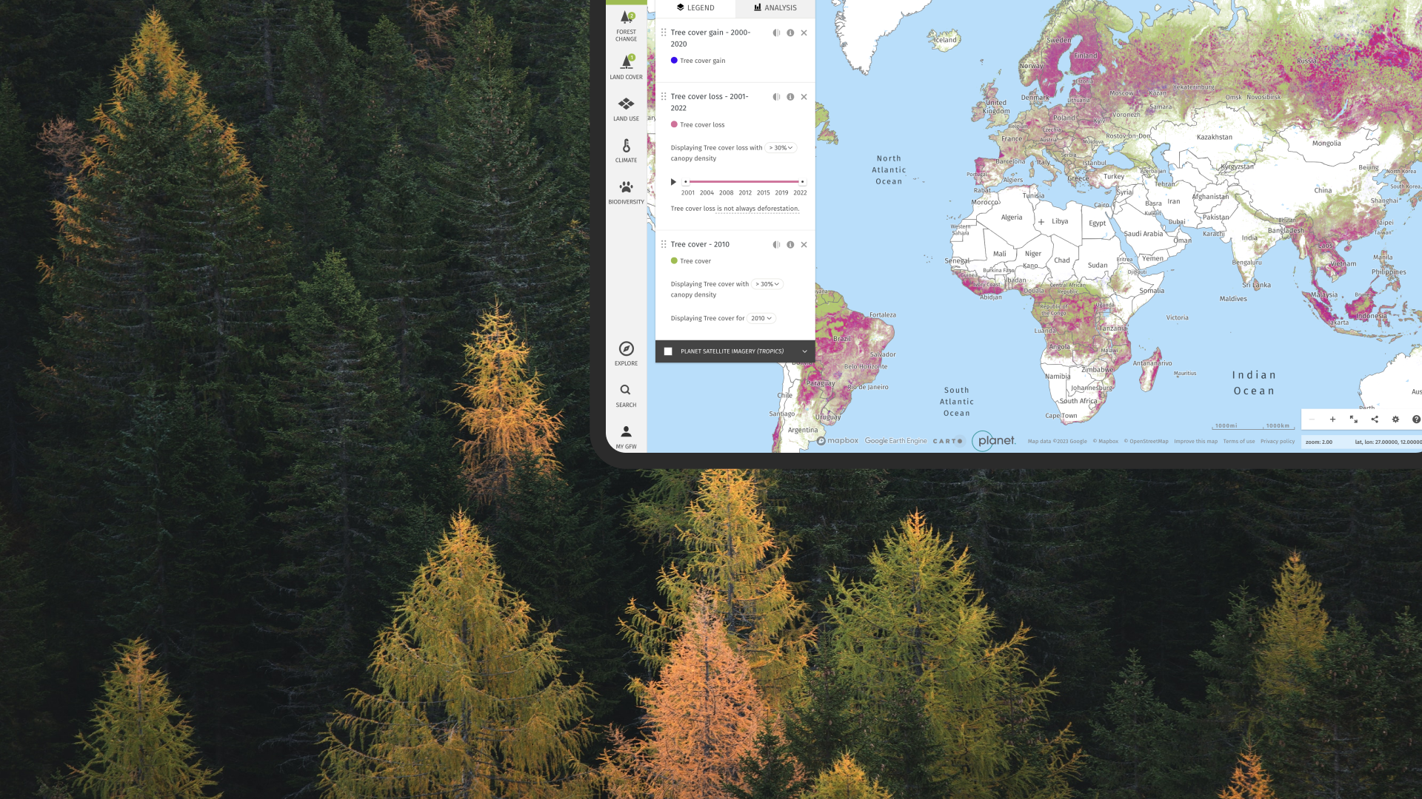Switch to the Analysis tab
Screen dimensions: 1422x799
(x=775, y=8)
